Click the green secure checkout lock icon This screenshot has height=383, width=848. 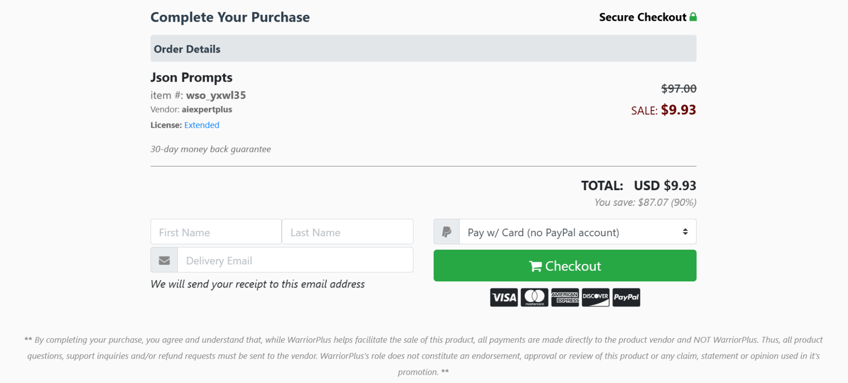click(693, 17)
